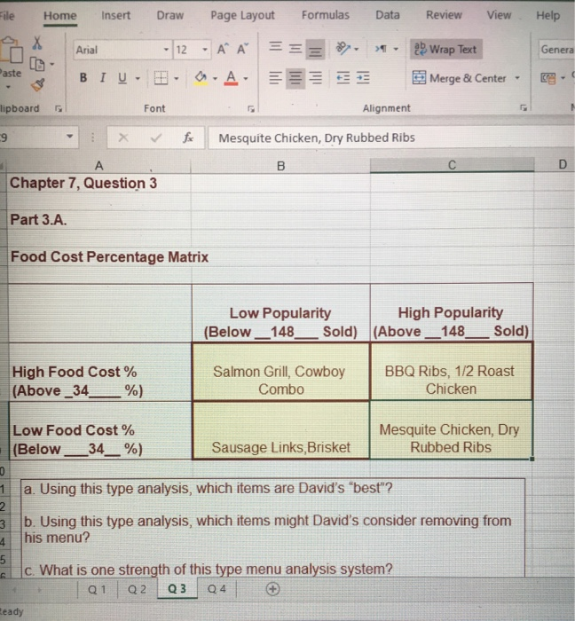
Task: Align text to the left
Action: tap(276, 78)
